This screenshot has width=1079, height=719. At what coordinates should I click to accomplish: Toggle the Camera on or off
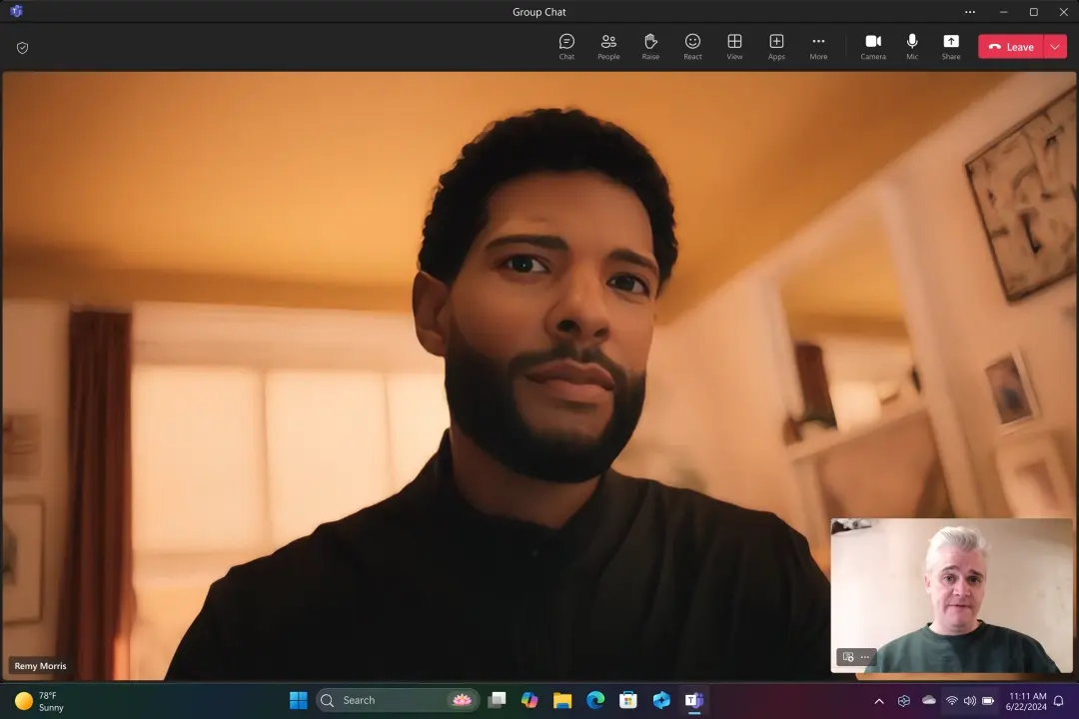[872, 46]
